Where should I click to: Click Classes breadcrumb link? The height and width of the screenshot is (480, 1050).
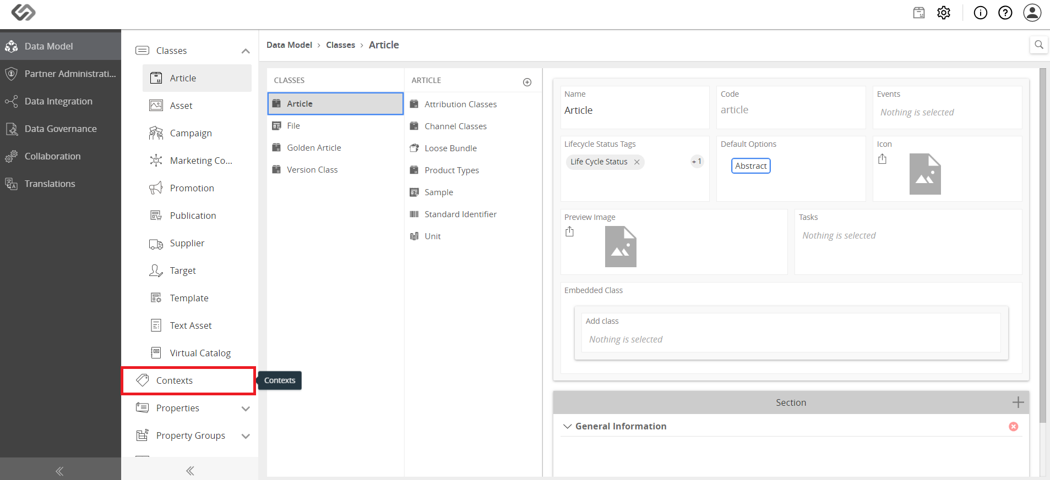click(x=340, y=45)
